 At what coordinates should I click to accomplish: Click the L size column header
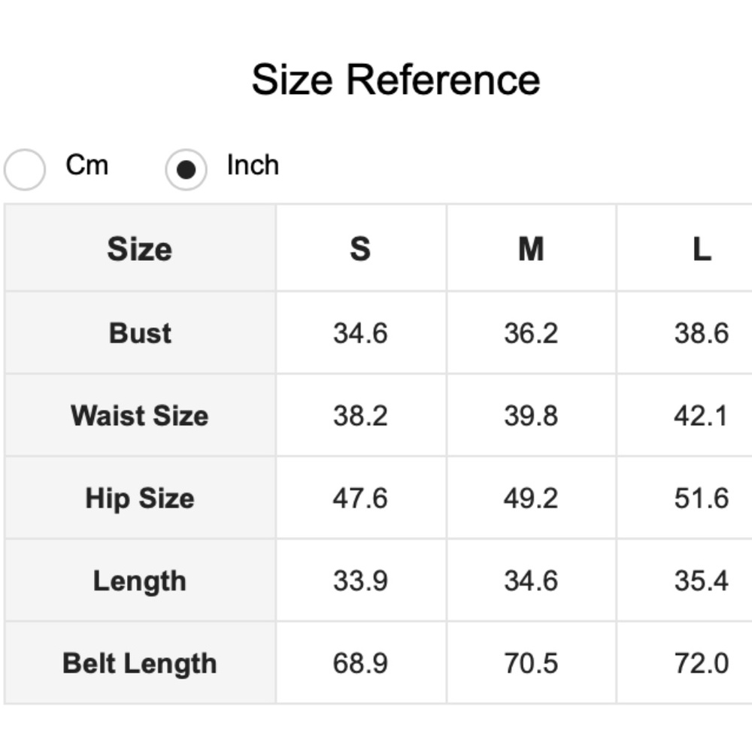tap(701, 249)
